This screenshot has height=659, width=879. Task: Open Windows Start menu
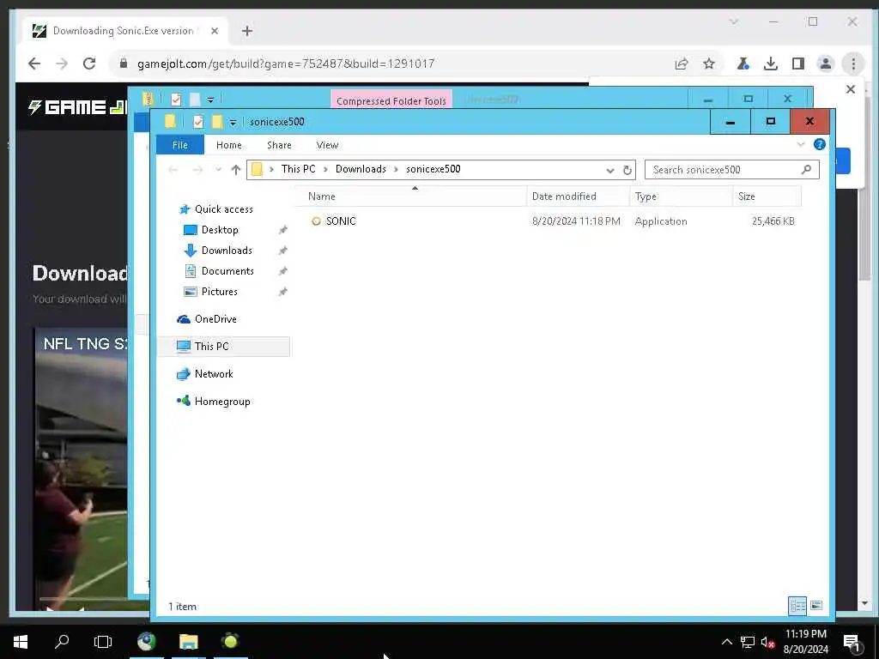coord(21,641)
